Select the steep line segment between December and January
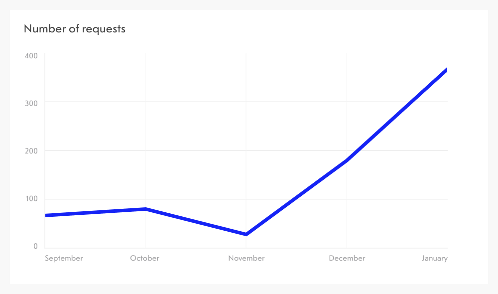Image resolution: width=498 pixels, height=294 pixels. pyautogui.click(x=396, y=115)
